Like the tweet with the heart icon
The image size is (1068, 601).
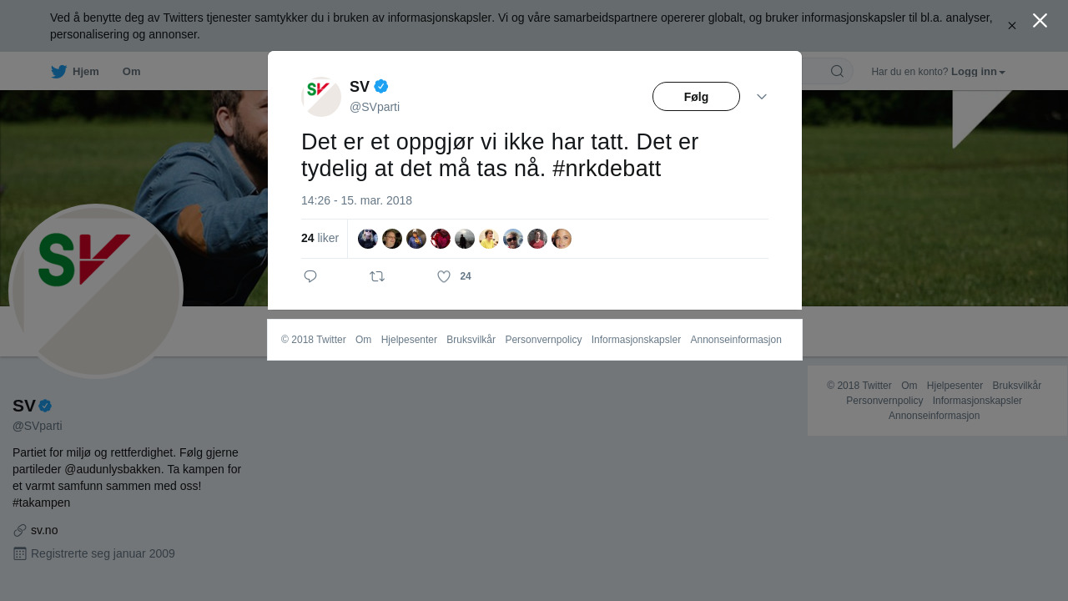444,276
